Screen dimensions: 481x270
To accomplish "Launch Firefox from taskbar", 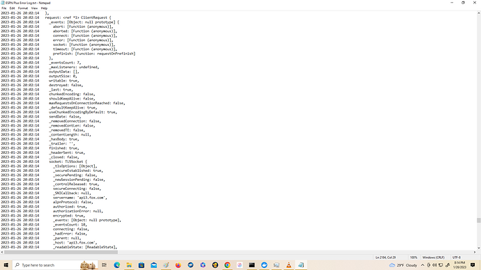I will (x=178, y=265).
